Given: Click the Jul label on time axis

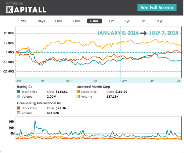Looking at the screenshot, I should point(179,81).
